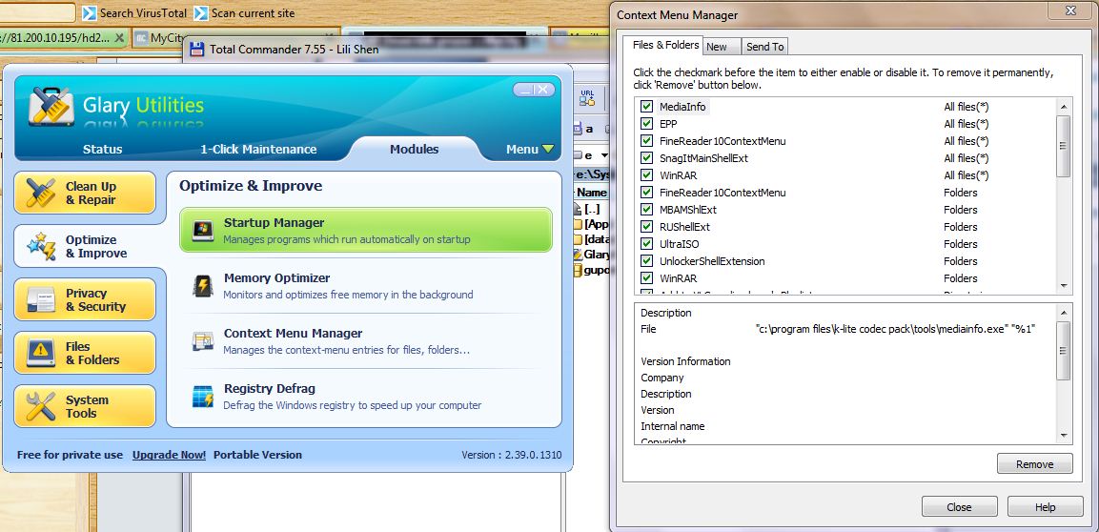Open the 1-Click Maintenance tab
This screenshot has width=1099, height=532.
pyautogui.click(x=258, y=150)
